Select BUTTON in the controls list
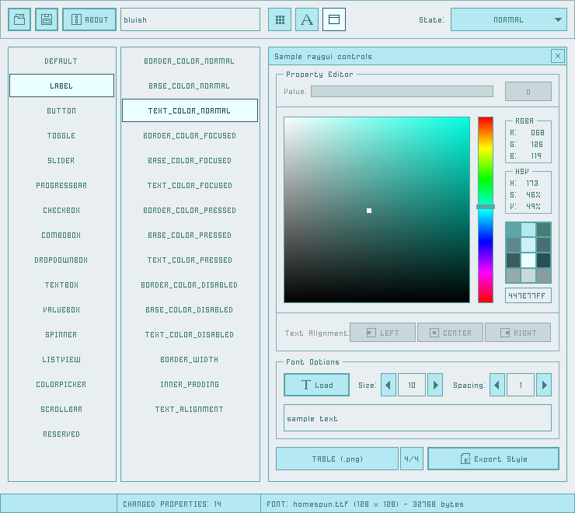 (x=61, y=110)
